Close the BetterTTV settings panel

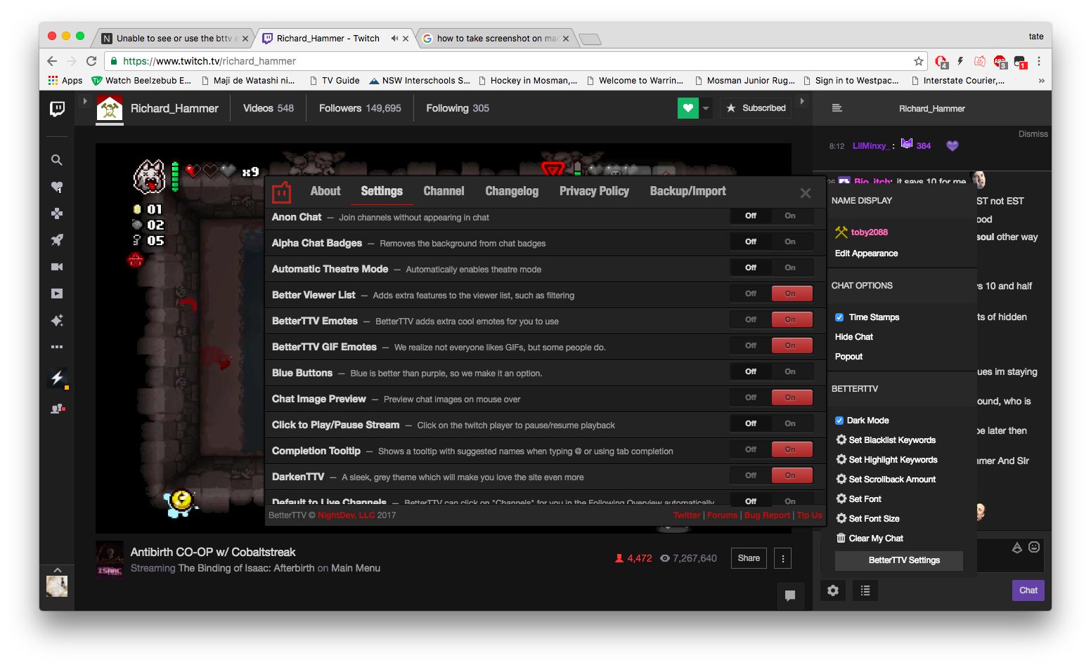pos(806,193)
